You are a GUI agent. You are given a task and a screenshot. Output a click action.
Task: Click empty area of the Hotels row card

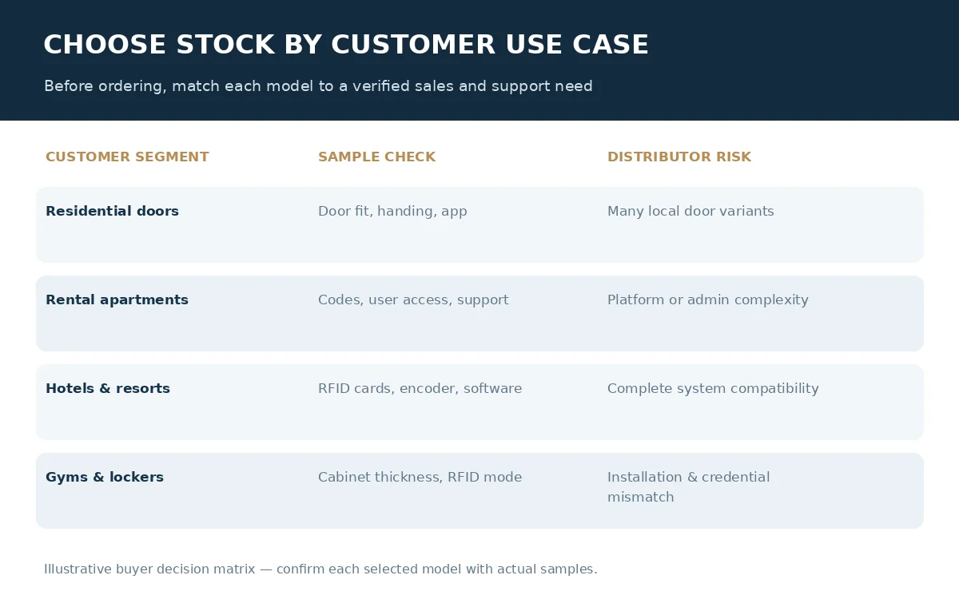(x=479, y=421)
